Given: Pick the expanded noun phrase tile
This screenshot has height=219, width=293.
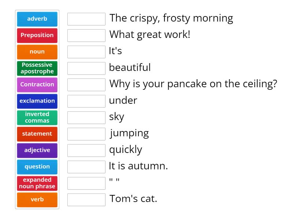Looking at the screenshot, I should tap(37, 183).
